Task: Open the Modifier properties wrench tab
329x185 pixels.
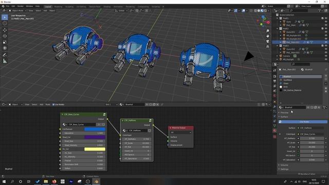Action: pyautogui.click(x=275, y=106)
